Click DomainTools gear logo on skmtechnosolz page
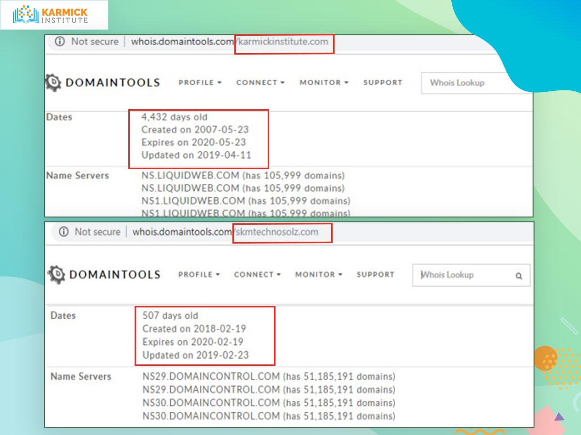The height and width of the screenshot is (435, 581). tap(57, 275)
